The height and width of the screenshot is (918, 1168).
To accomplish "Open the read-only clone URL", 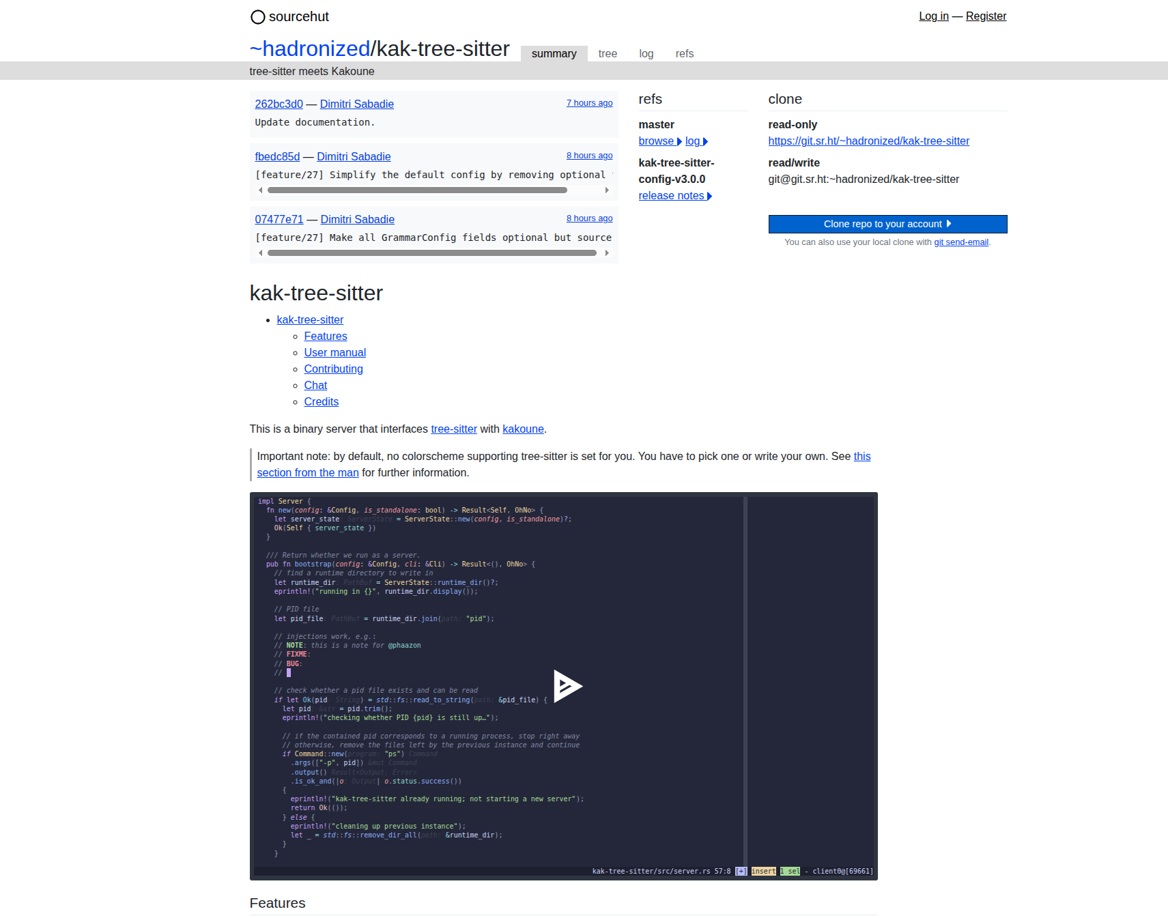I will click(868, 141).
